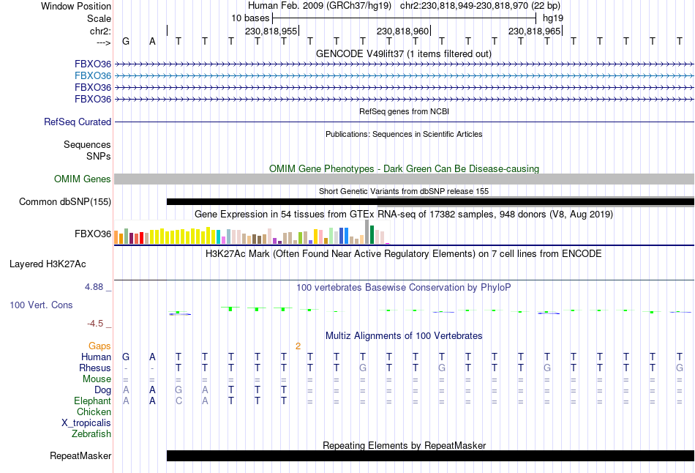Select the 'Rhesus' species row label
This screenshot has height=473, width=695.
tap(95, 368)
